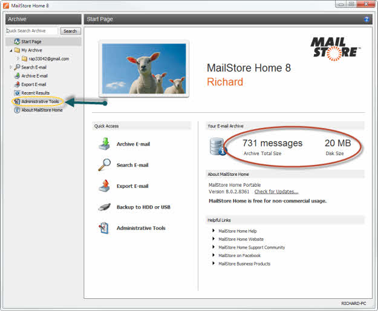The height and width of the screenshot is (311, 378).
Task: Click the RICHARD-PC status bar text
Action: point(354,303)
